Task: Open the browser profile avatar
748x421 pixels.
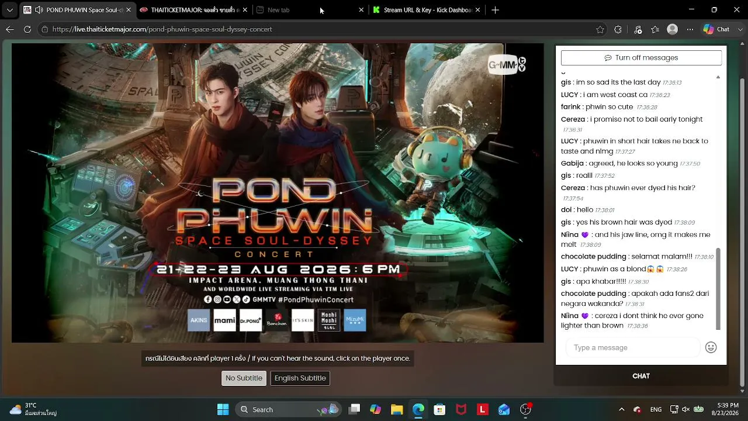Action: coord(673,29)
